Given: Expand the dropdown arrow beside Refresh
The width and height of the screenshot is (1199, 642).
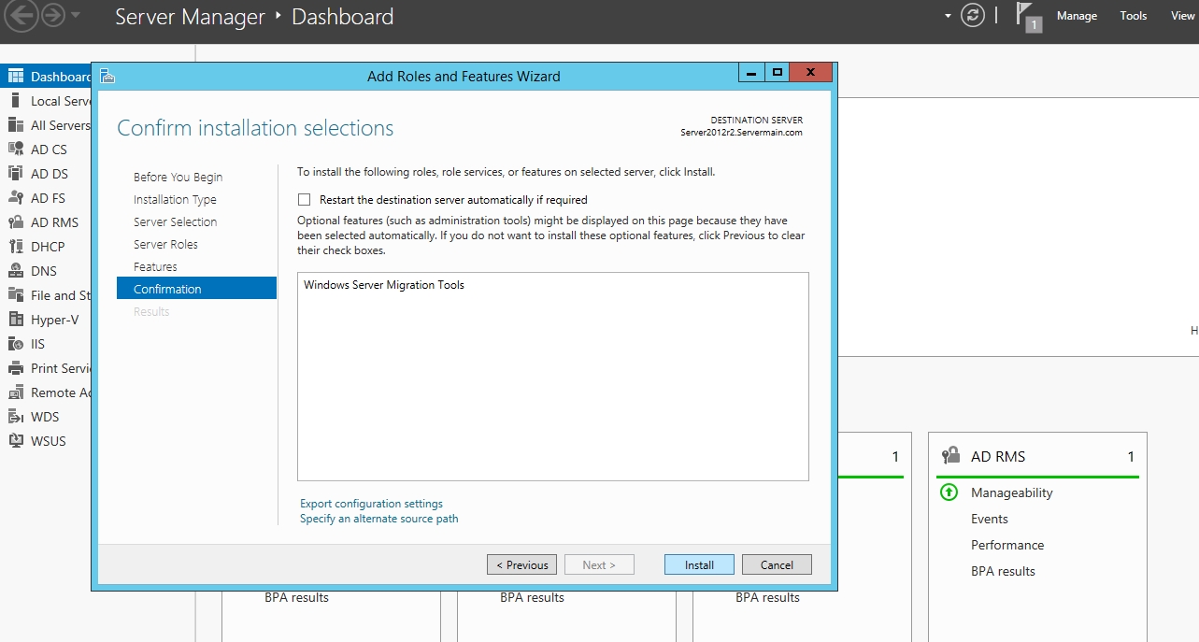Looking at the screenshot, I should [948, 16].
